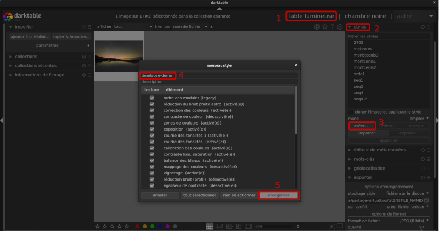This screenshot has height=231, width=439.
Task: Expand collections module
Action: coord(10,57)
